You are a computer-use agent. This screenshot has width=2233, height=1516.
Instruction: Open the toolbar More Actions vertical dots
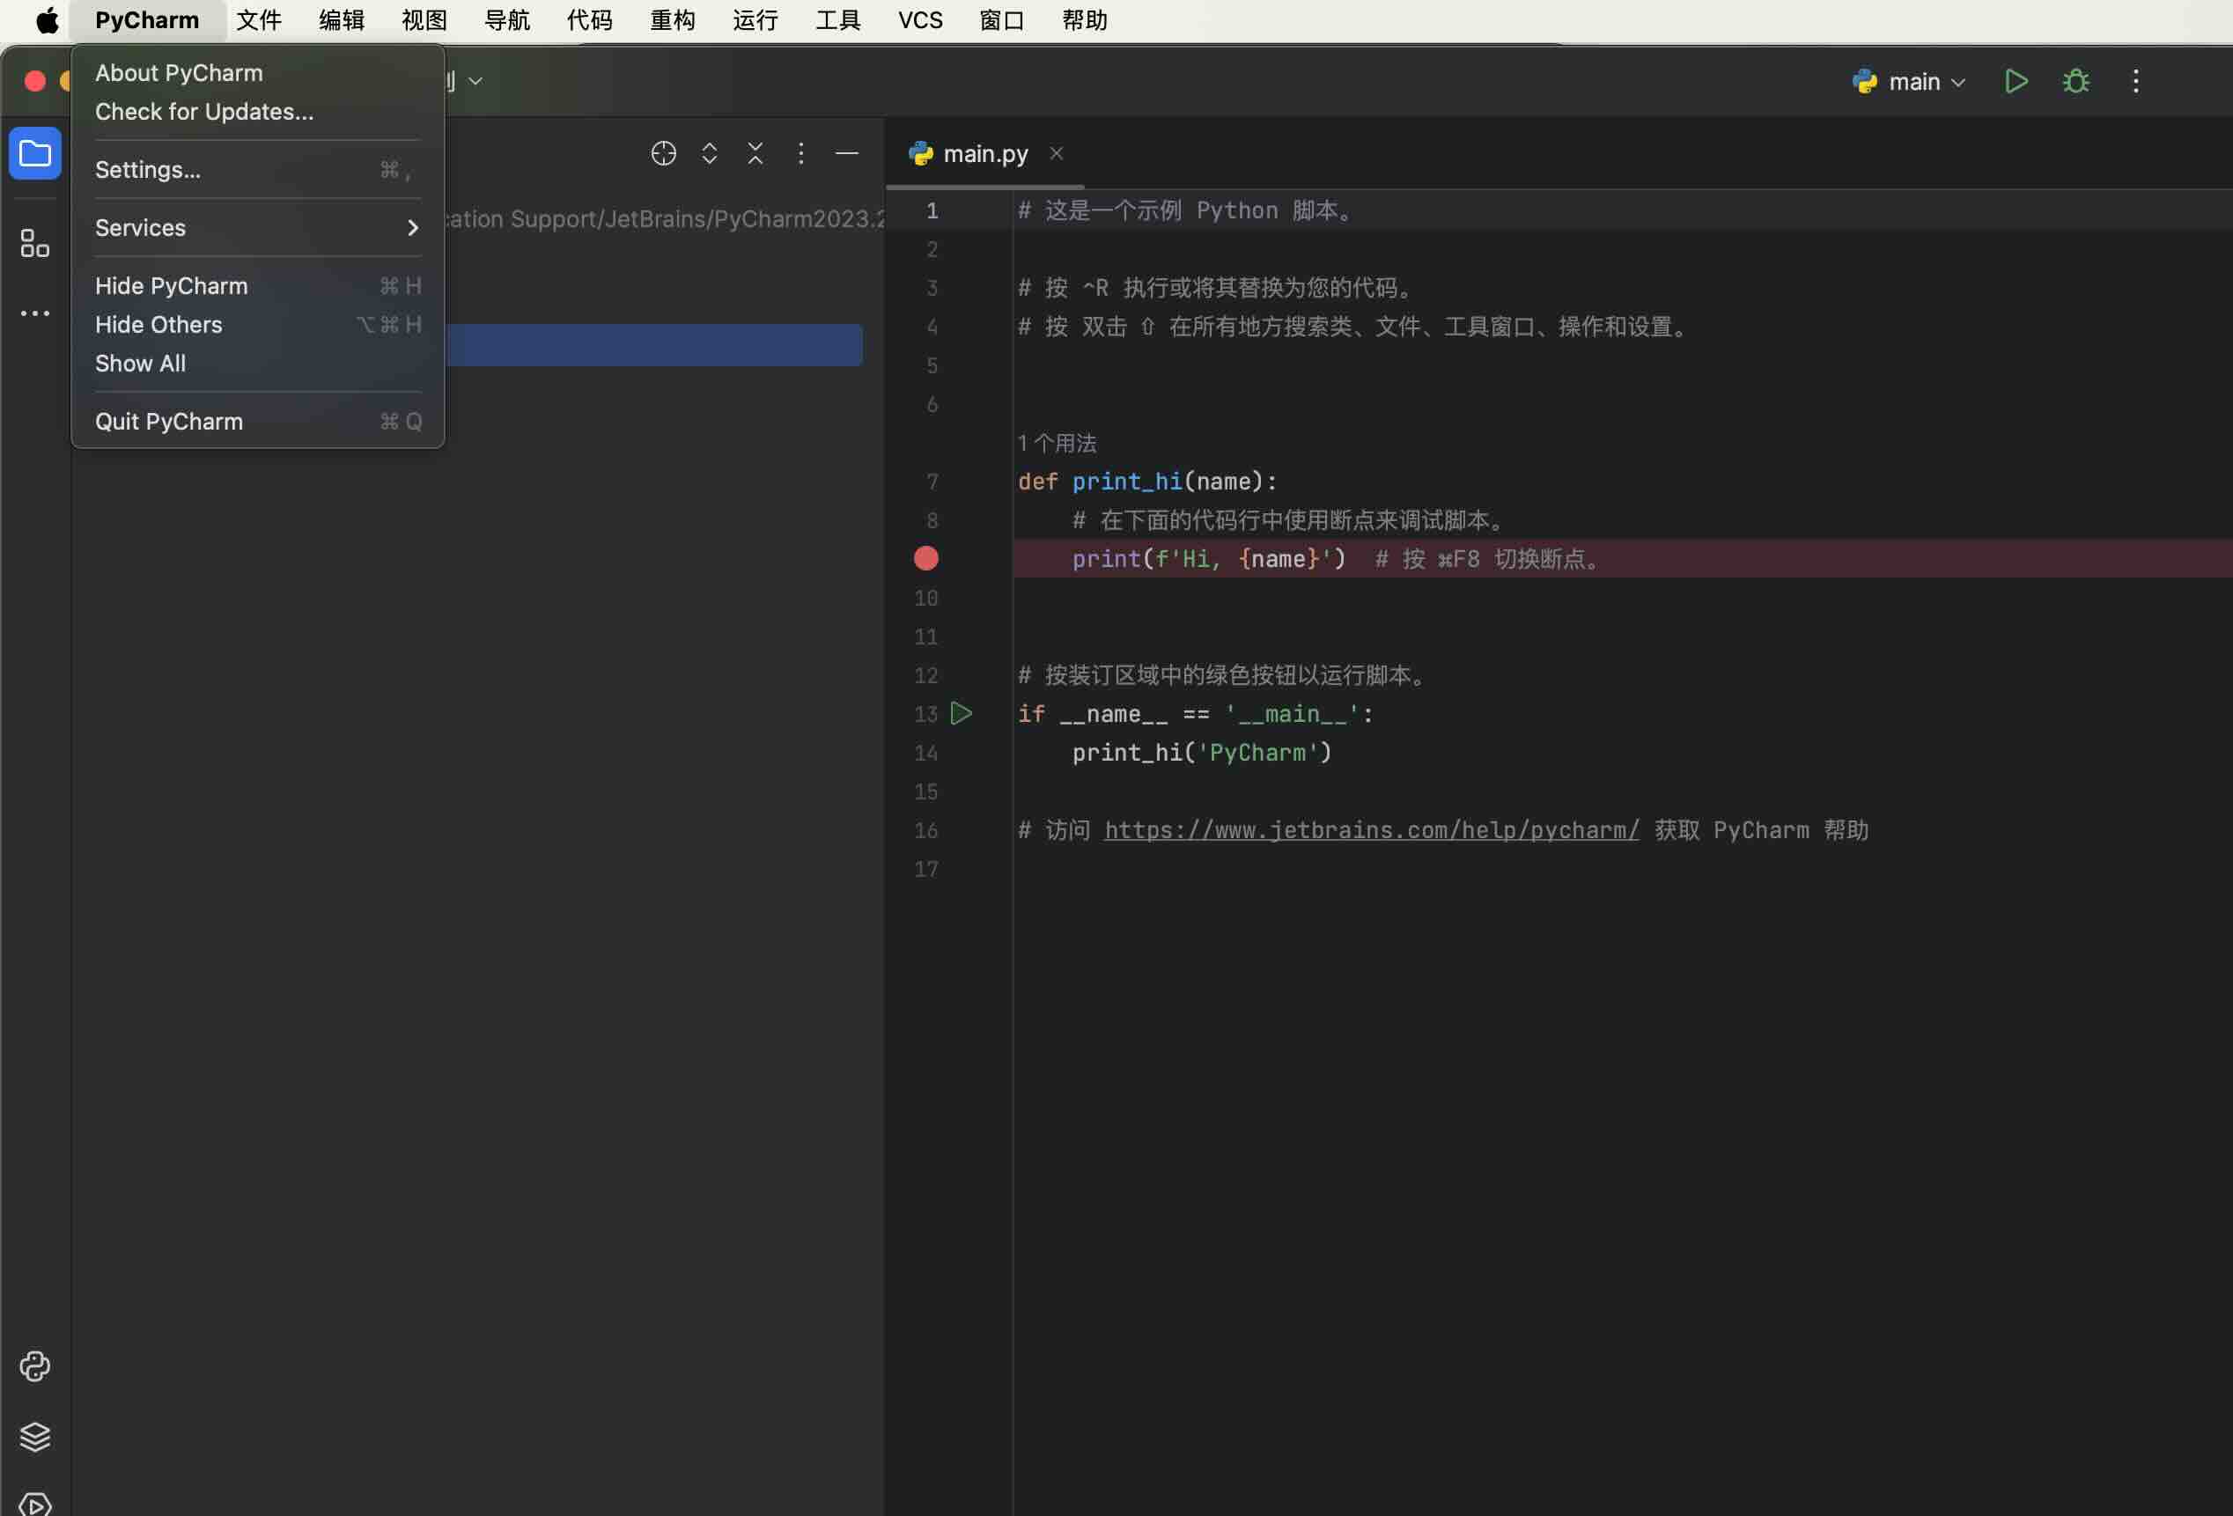(x=2135, y=82)
